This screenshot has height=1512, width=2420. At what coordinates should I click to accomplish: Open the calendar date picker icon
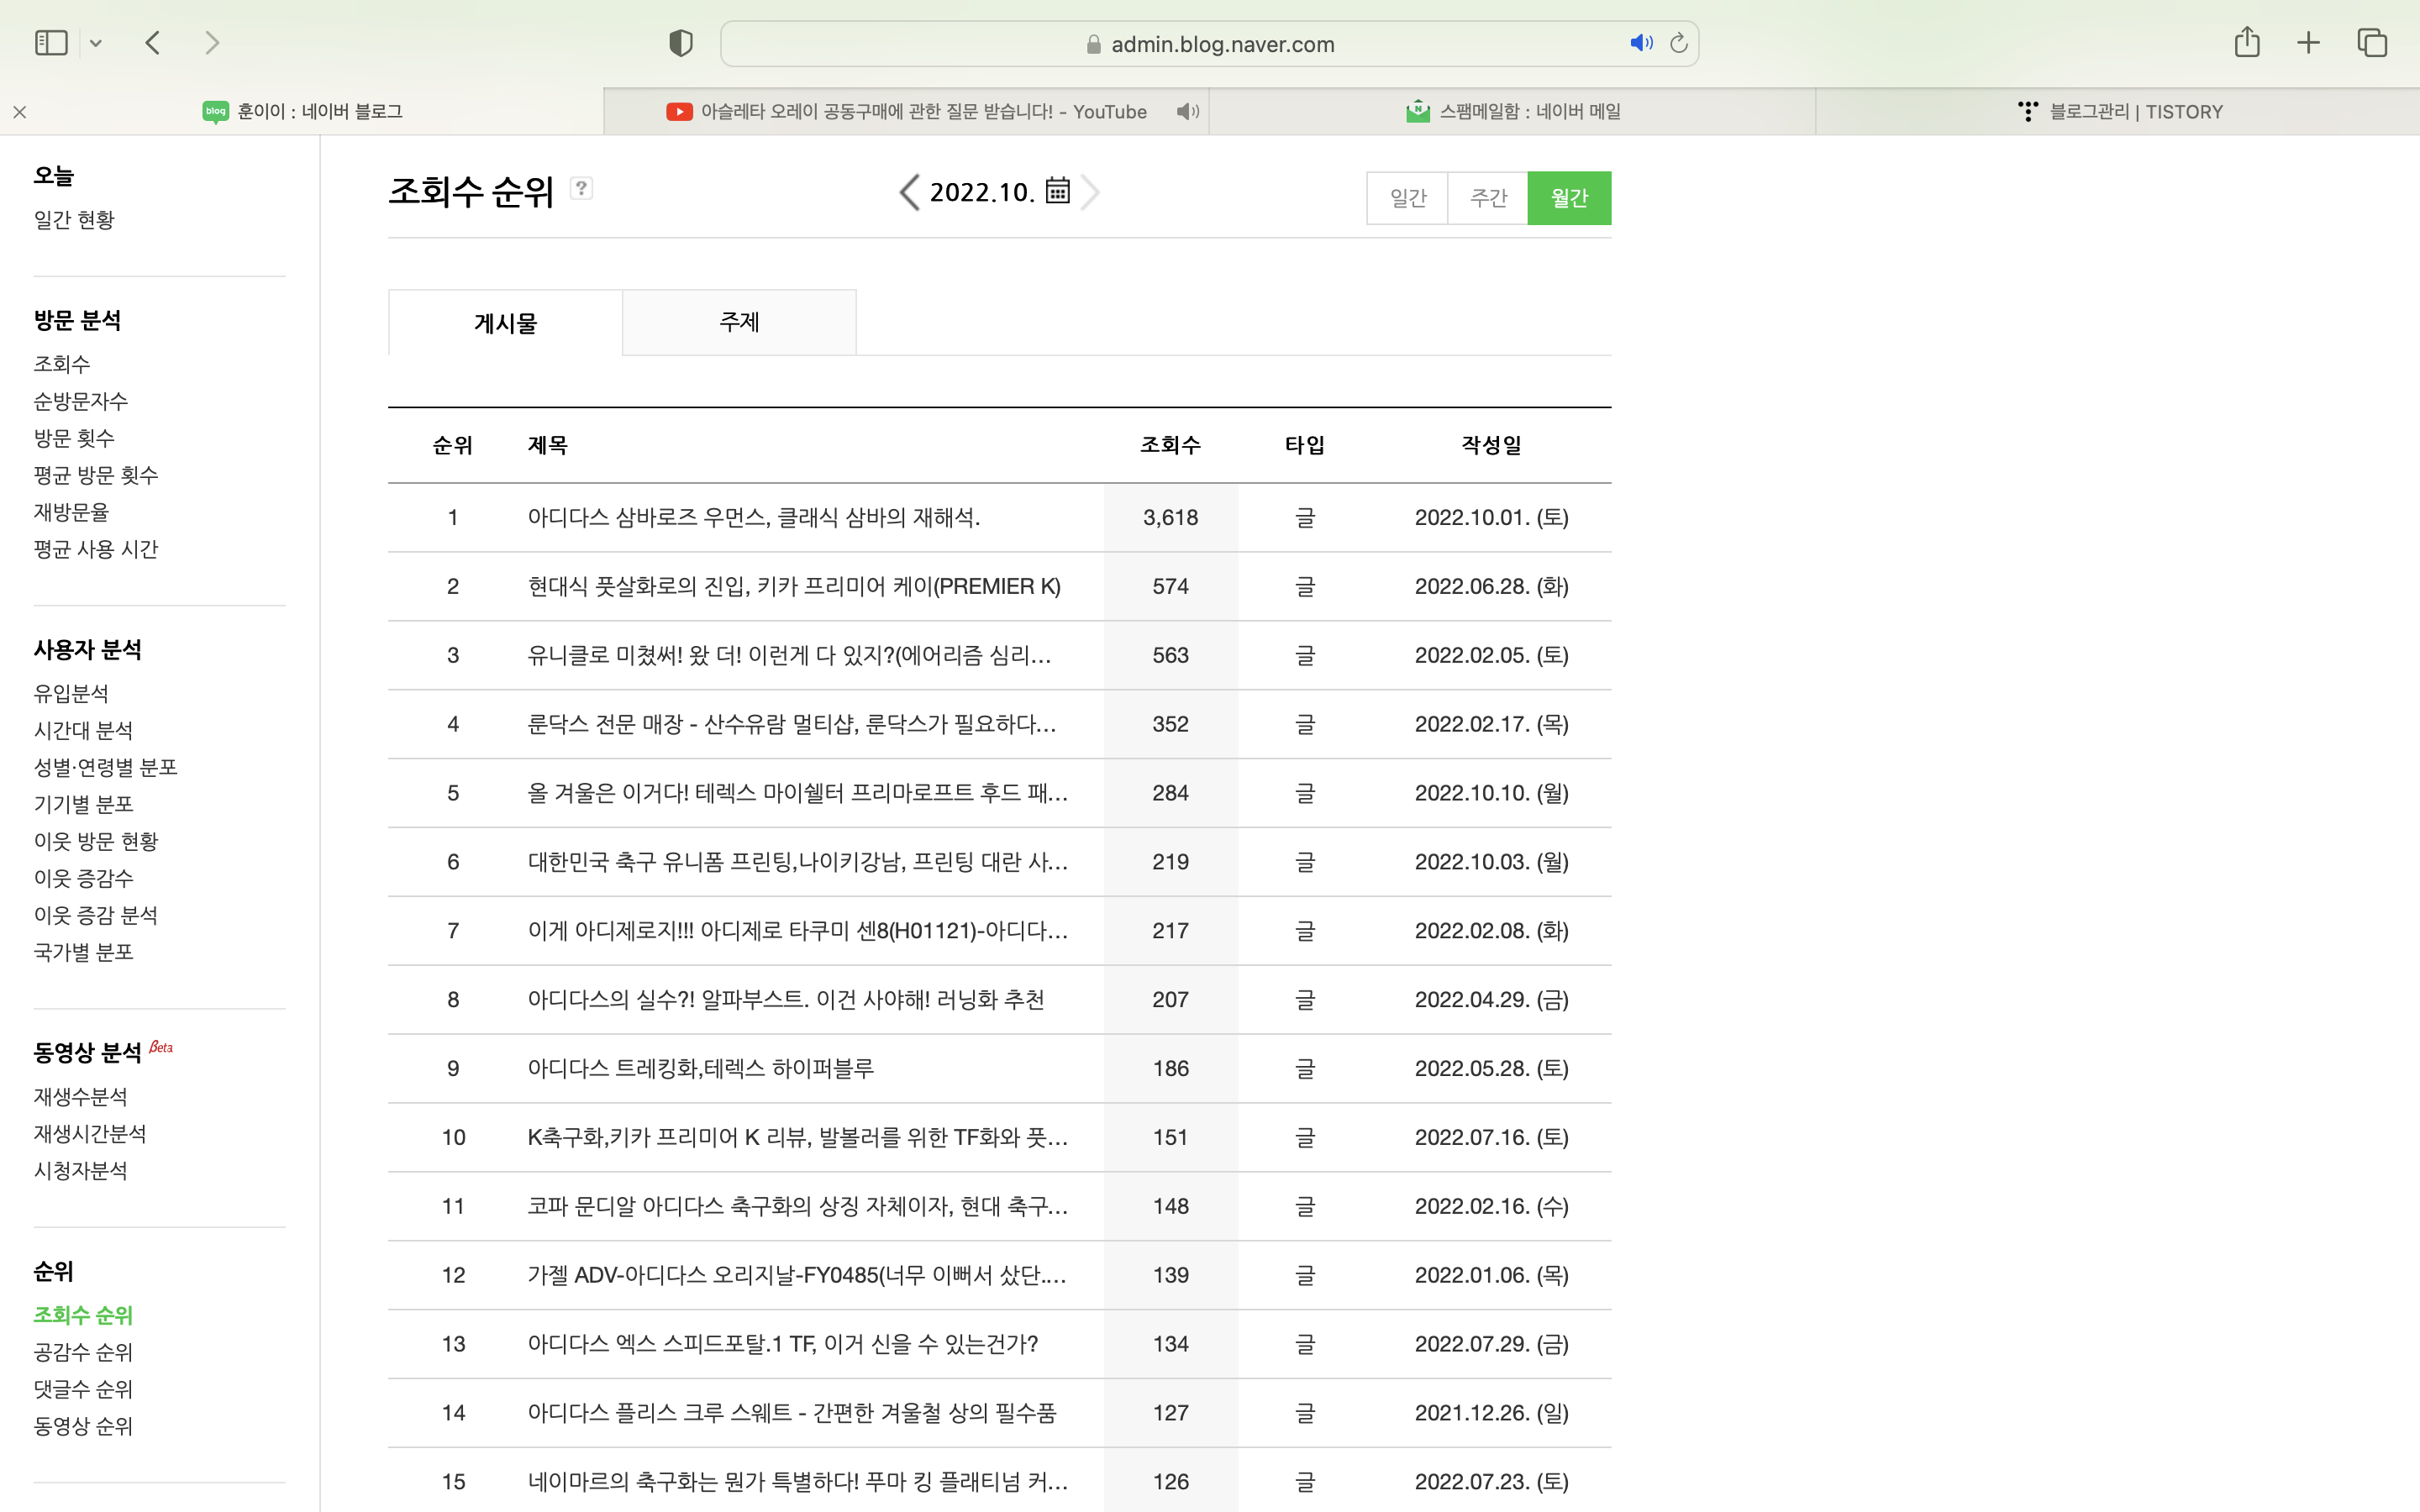1058,190
